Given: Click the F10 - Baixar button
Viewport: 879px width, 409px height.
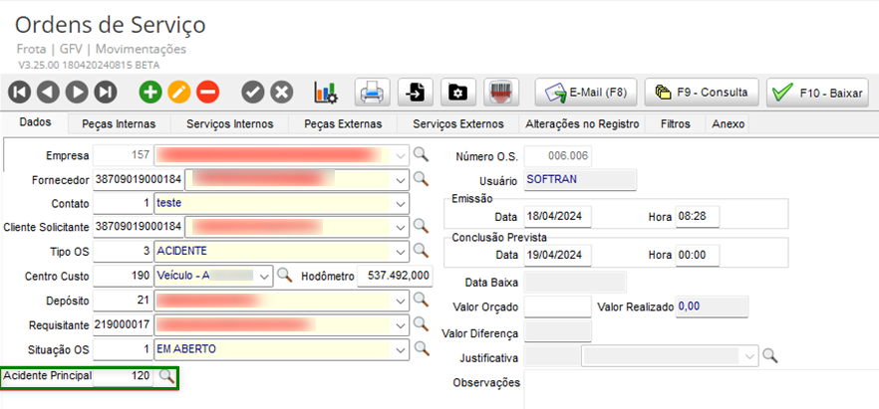Looking at the screenshot, I should tap(817, 93).
